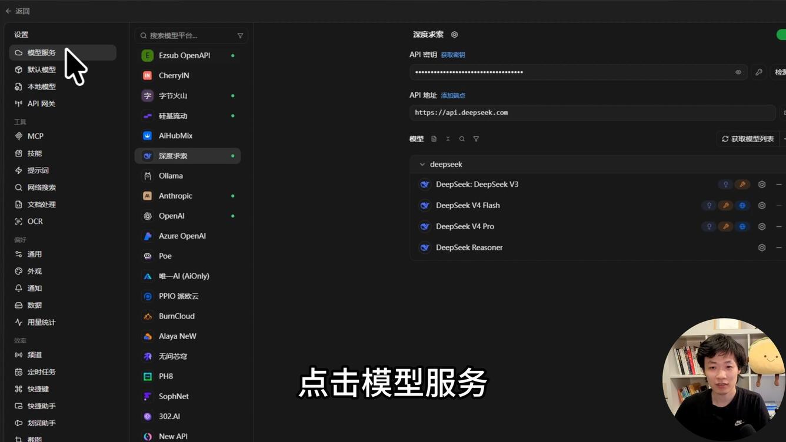Click Azure OpenAI provider logo
Screen dimensions: 786x442
tap(148, 236)
